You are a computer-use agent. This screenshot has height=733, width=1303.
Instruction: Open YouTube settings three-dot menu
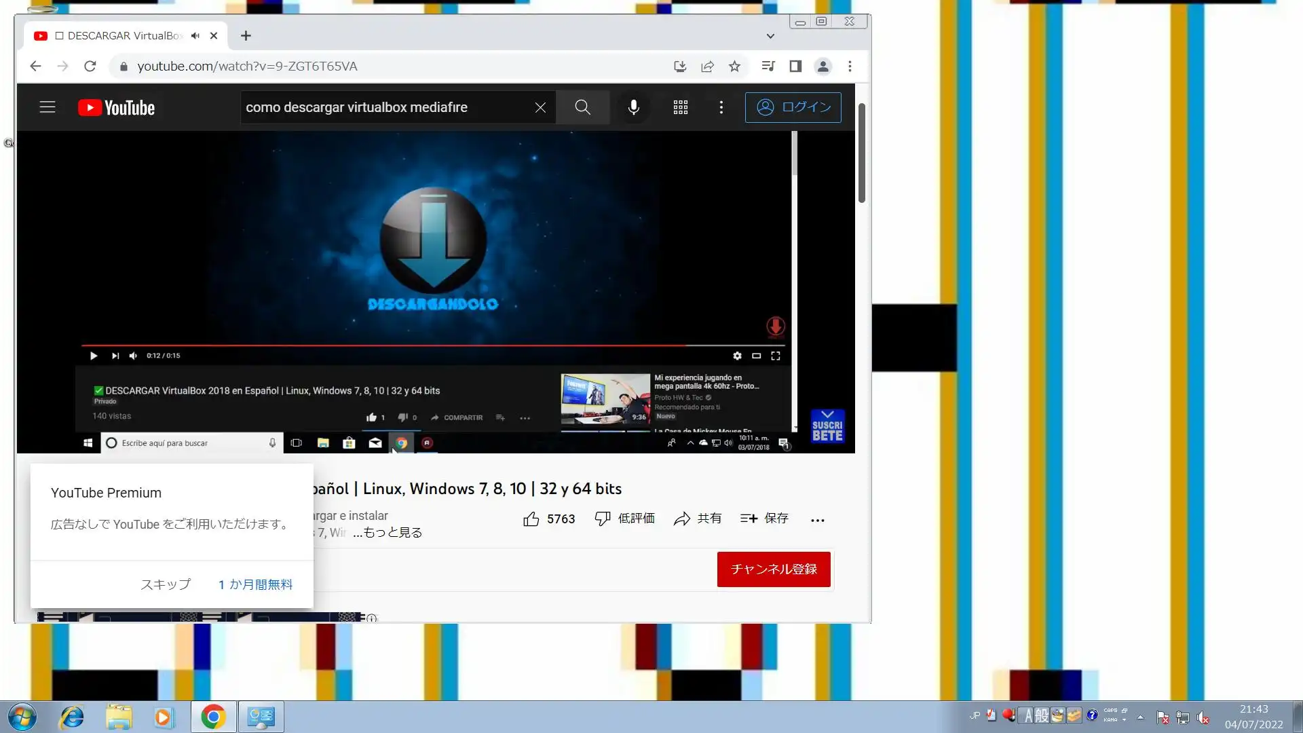[x=721, y=107]
